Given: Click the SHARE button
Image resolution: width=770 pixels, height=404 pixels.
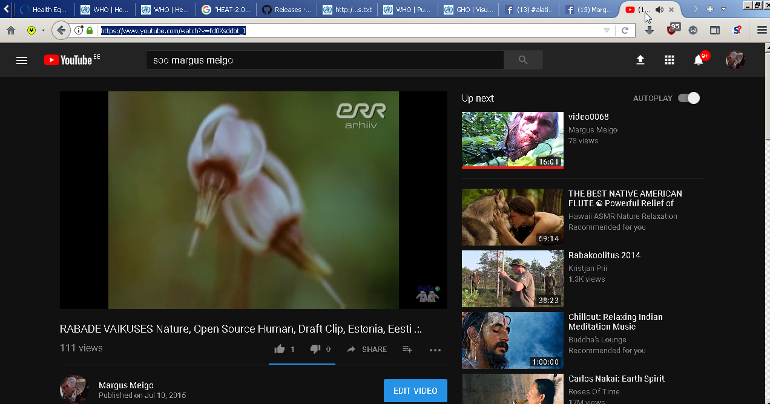Looking at the screenshot, I should (367, 349).
